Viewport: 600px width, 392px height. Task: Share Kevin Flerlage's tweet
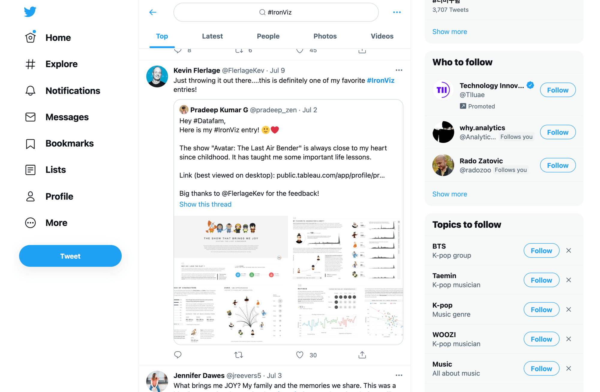pyautogui.click(x=362, y=355)
